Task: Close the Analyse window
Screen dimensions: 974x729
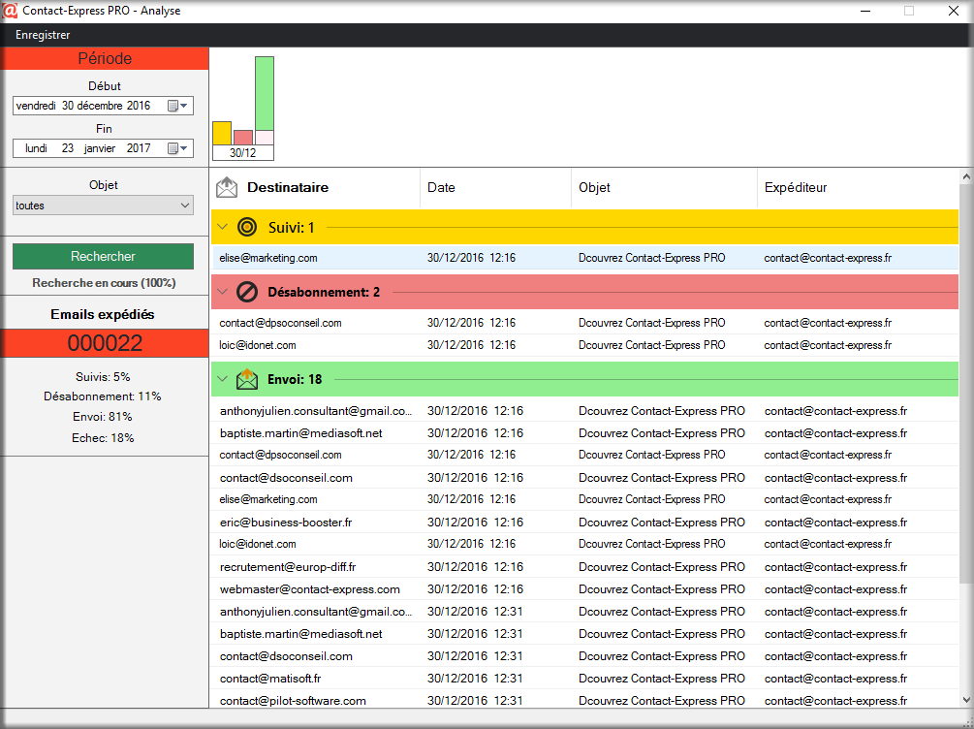Action: coord(954,11)
